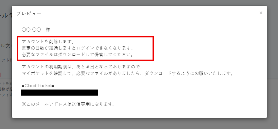Click the red highlight box border

85,37
